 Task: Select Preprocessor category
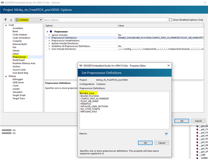click(x=19, y=57)
